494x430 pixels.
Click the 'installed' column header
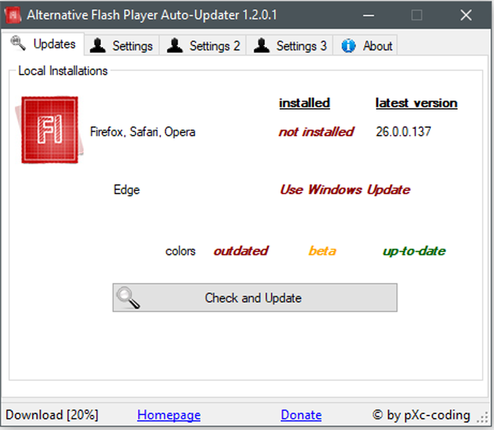(304, 104)
